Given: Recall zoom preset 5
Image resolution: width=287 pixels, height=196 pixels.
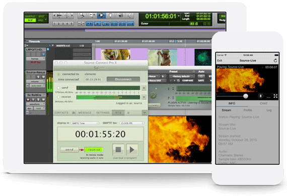Looking at the screenshot, I should point(71,24).
